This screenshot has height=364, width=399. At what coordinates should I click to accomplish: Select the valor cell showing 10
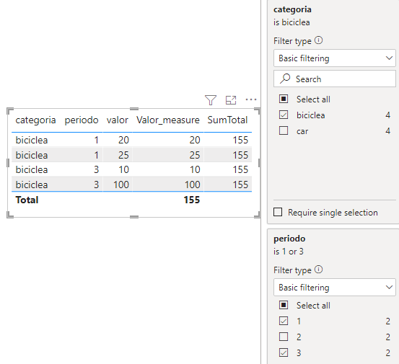click(123, 169)
